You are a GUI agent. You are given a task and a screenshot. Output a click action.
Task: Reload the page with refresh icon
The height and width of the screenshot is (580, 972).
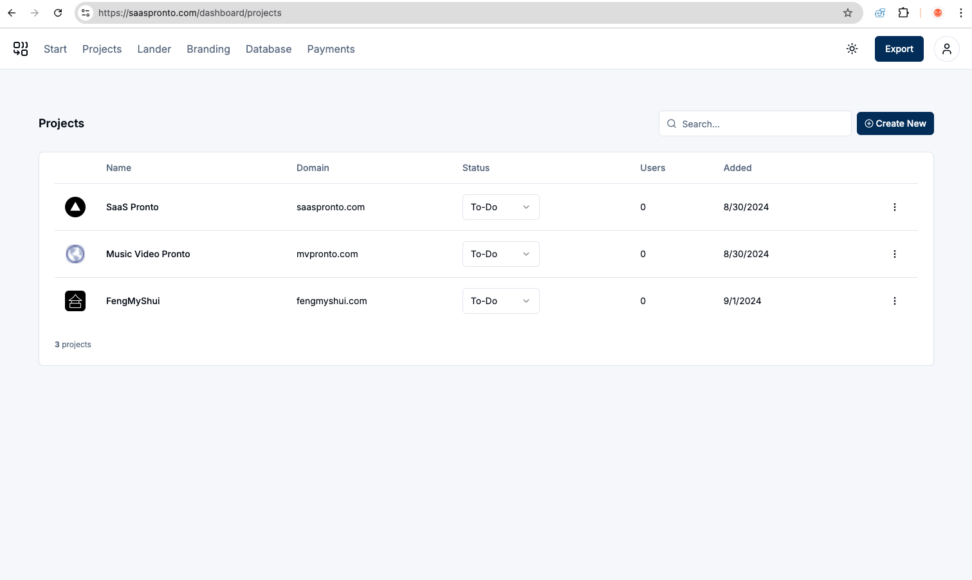coord(58,13)
